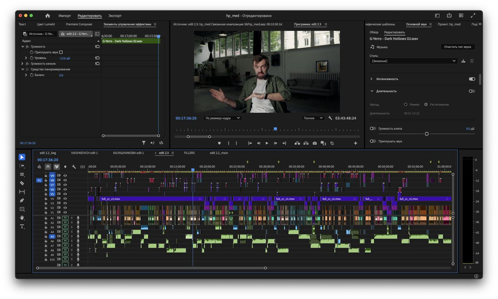Select Ремикс radio option
The width and height of the screenshot is (498, 299).
pyautogui.click(x=405, y=104)
